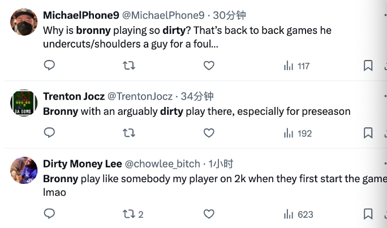The image size is (387, 228).
Task: Bookmark MichaelPhone9's tweet
Action: (x=368, y=66)
